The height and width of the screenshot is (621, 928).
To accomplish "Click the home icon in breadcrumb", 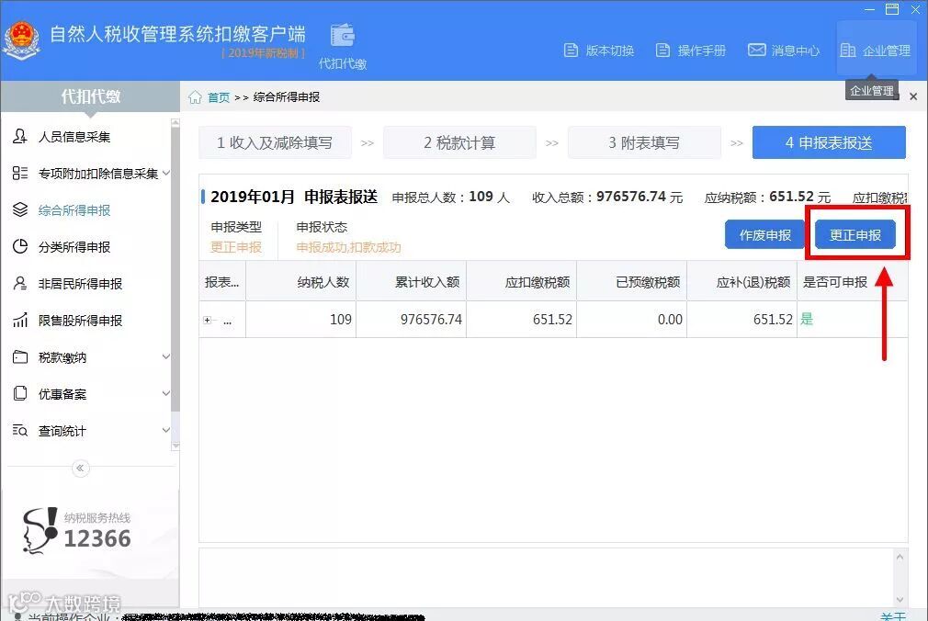I will [195, 97].
